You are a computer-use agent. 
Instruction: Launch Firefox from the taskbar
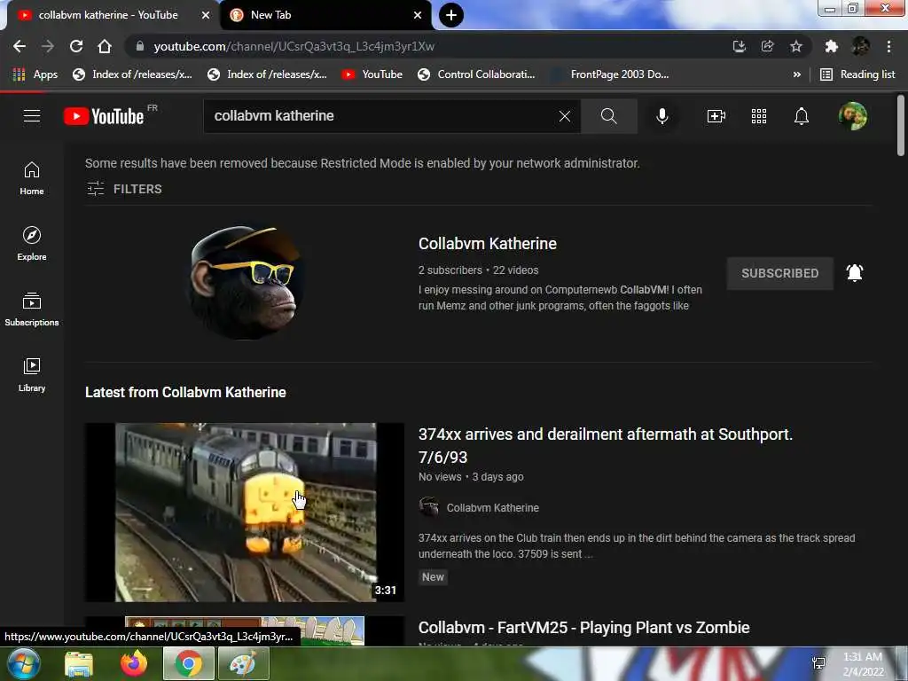133,663
